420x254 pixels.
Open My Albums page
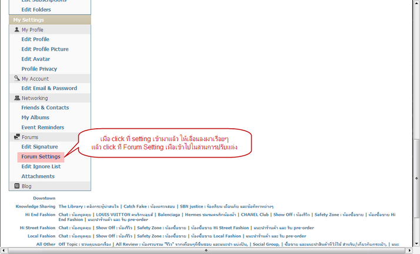(36, 118)
